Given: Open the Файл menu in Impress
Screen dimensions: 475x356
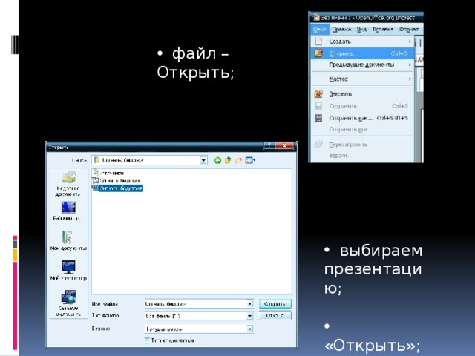Looking at the screenshot, I should click(320, 30).
